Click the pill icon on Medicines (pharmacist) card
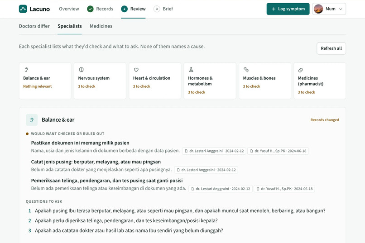Image resolution: width=365 pixels, height=243 pixels. [x=301, y=70]
